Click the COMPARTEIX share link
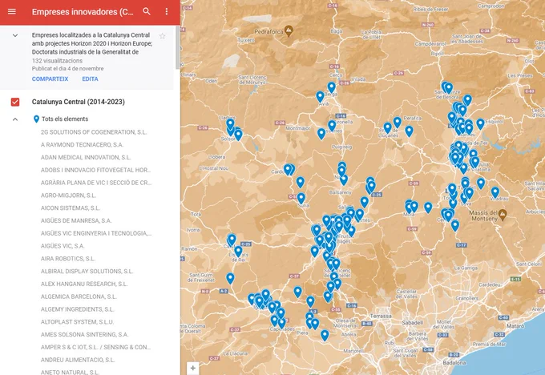Image resolution: width=545 pixels, height=375 pixels. tap(50, 79)
